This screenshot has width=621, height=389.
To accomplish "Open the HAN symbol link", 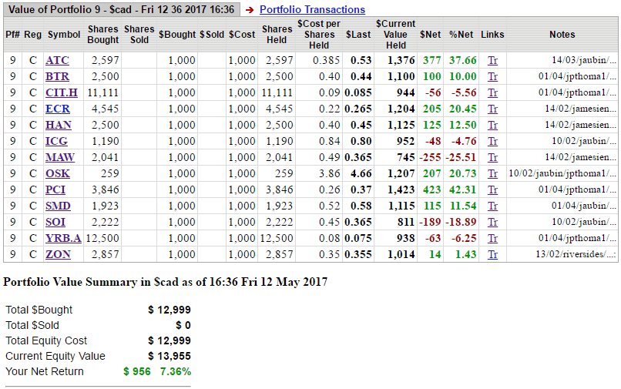I will pyautogui.click(x=59, y=125).
